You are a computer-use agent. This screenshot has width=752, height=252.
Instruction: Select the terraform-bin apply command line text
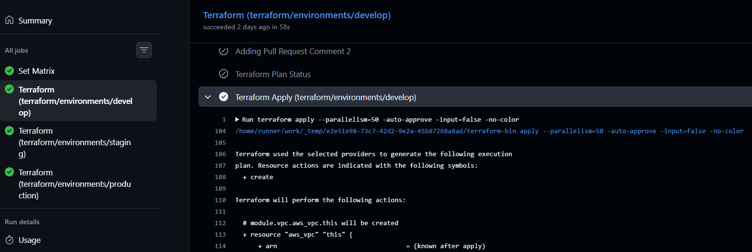click(489, 131)
